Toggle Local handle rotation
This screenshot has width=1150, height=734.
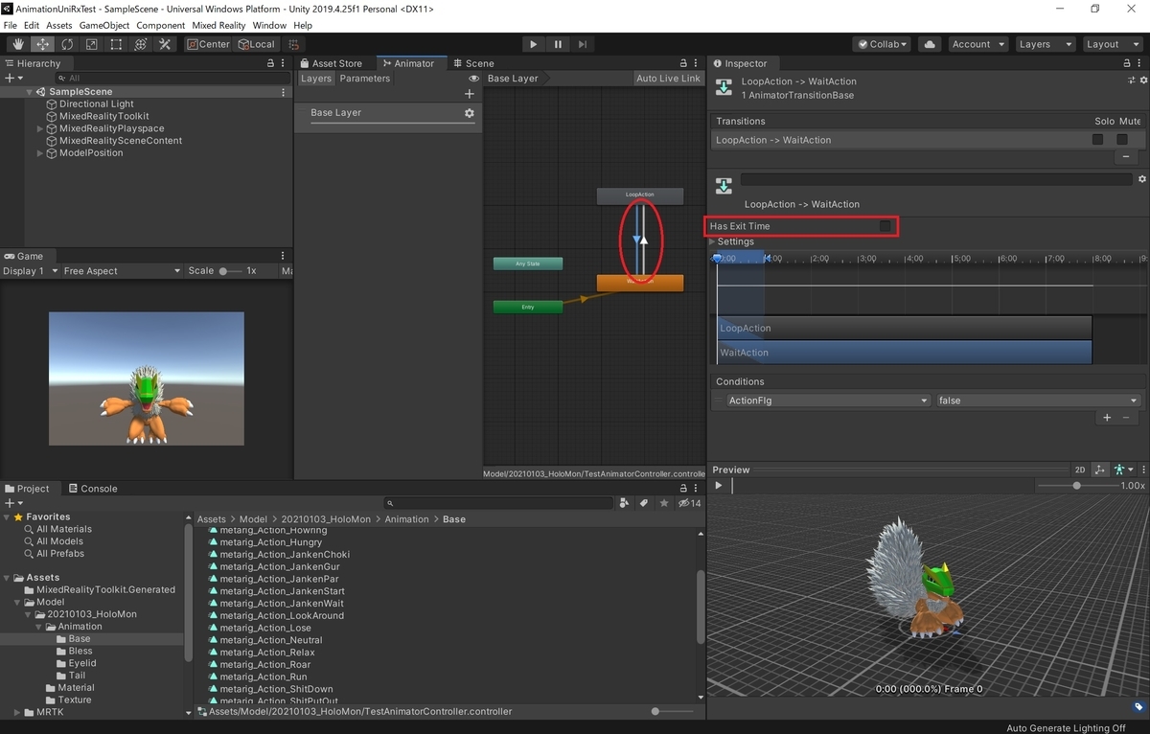[x=256, y=44]
